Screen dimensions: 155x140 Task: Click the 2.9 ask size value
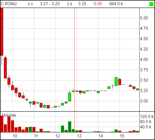coord(69,4)
